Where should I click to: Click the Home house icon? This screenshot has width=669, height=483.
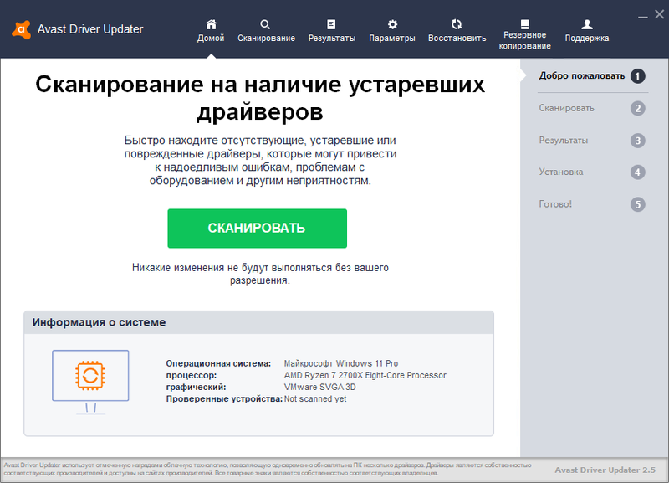tap(211, 24)
